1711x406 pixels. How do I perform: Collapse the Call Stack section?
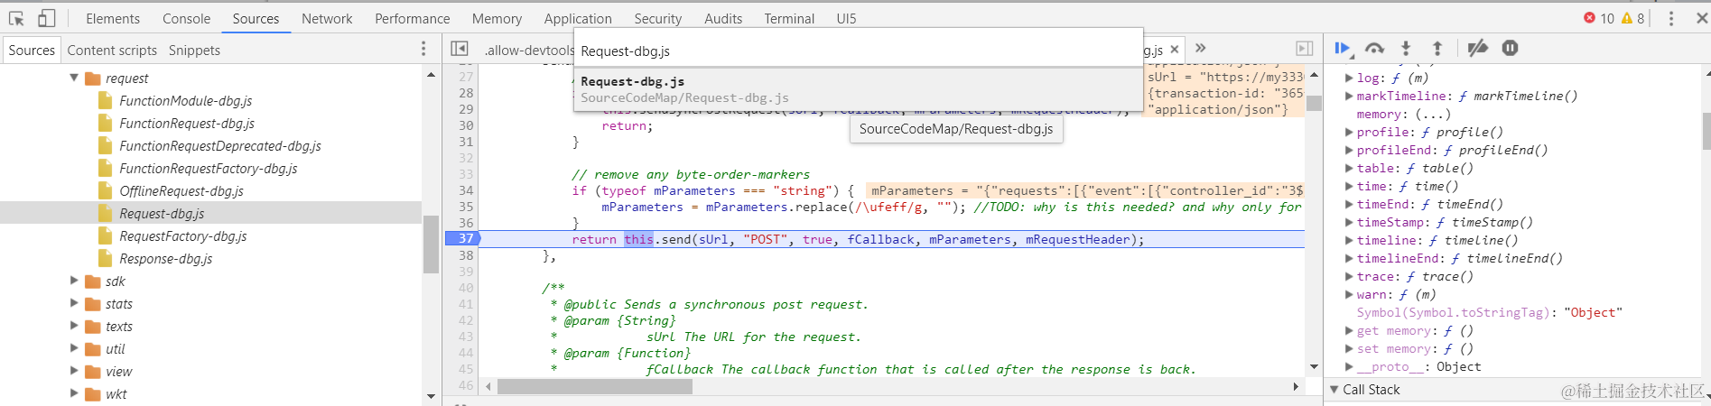point(1334,390)
